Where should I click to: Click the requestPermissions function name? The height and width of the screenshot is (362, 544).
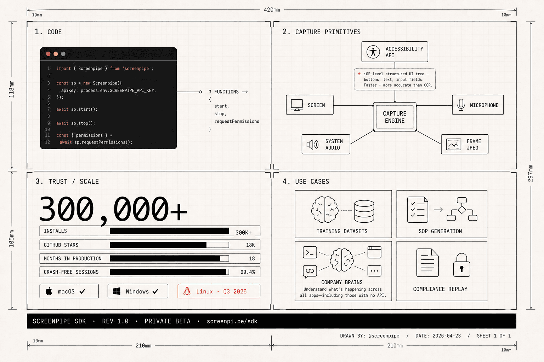237,121
